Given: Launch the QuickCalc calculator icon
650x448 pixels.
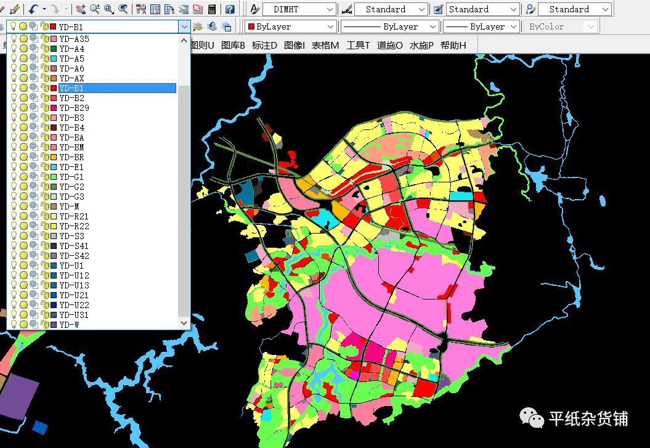Looking at the screenshot, I should (212, 9).
